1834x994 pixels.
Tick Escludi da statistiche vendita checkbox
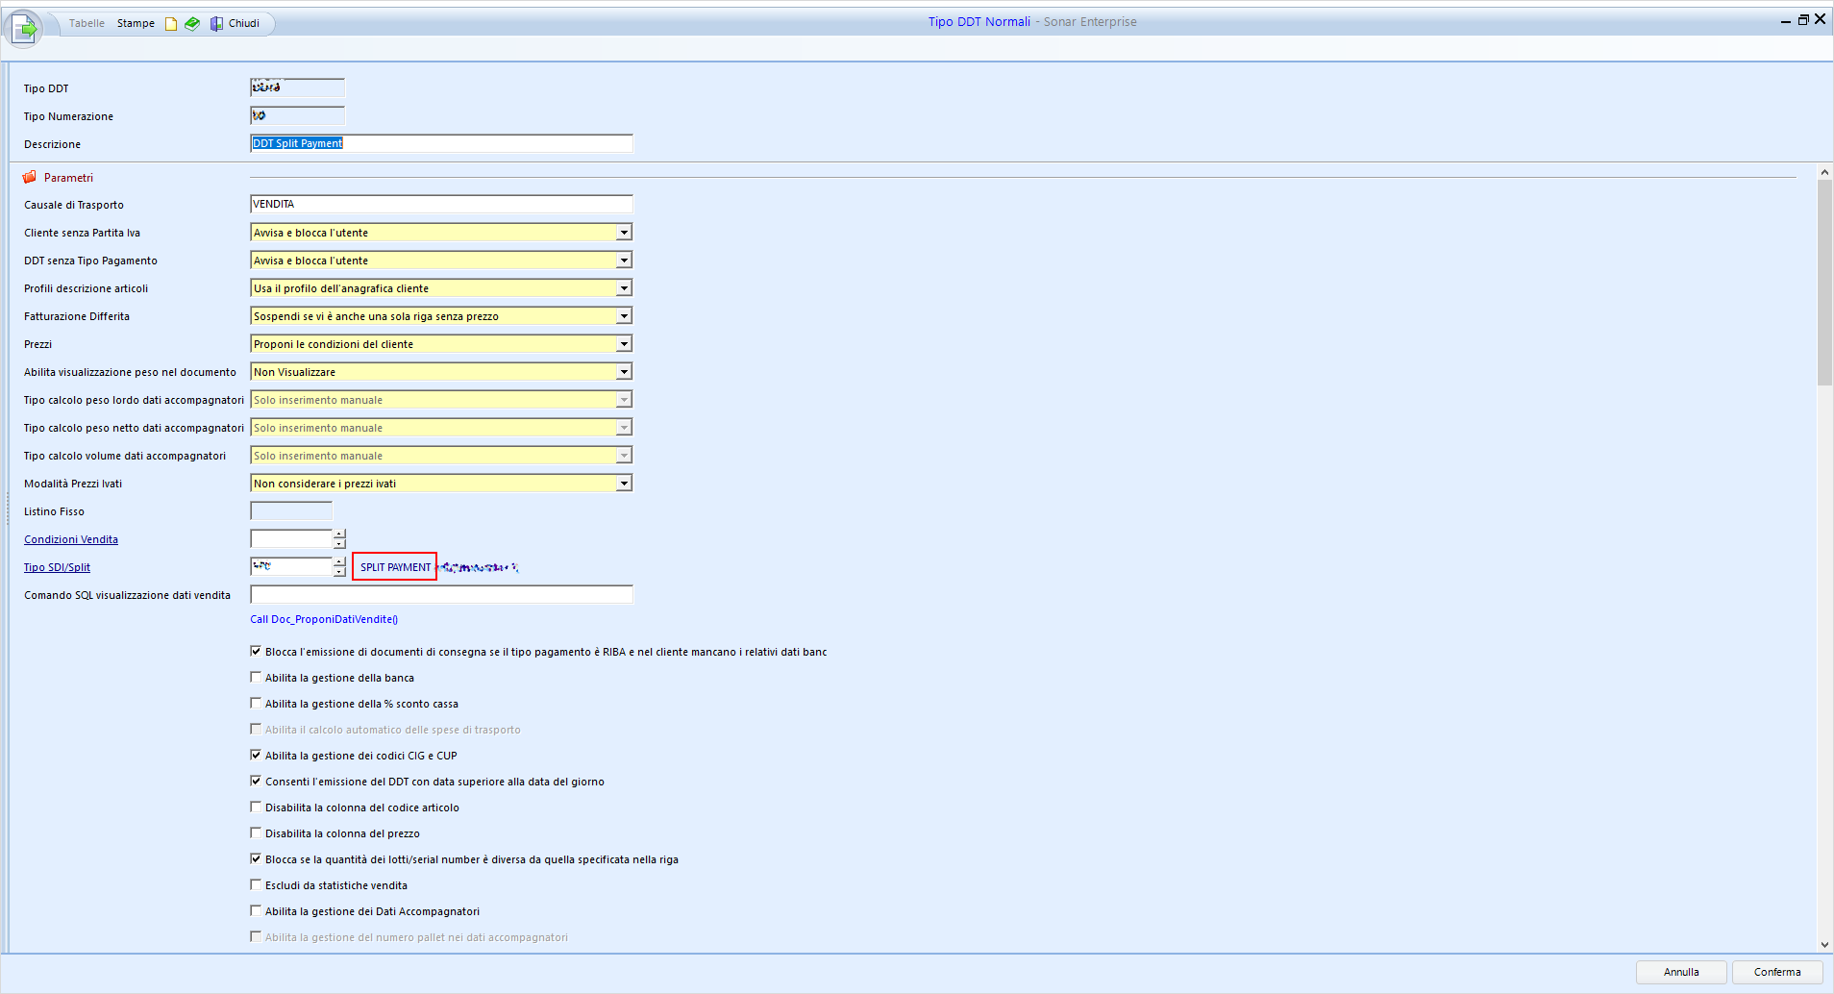pyautogui.click(x=256, y=885)
